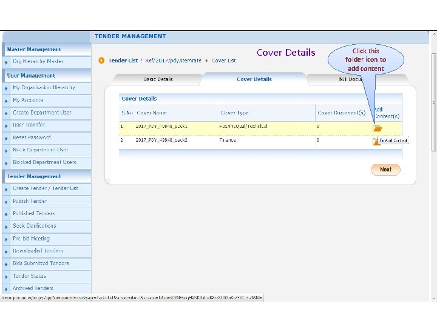This screenshot has width=437, height=327.
Task: Open Org Hierarchy Master menu link
Action: click(38, 61)
